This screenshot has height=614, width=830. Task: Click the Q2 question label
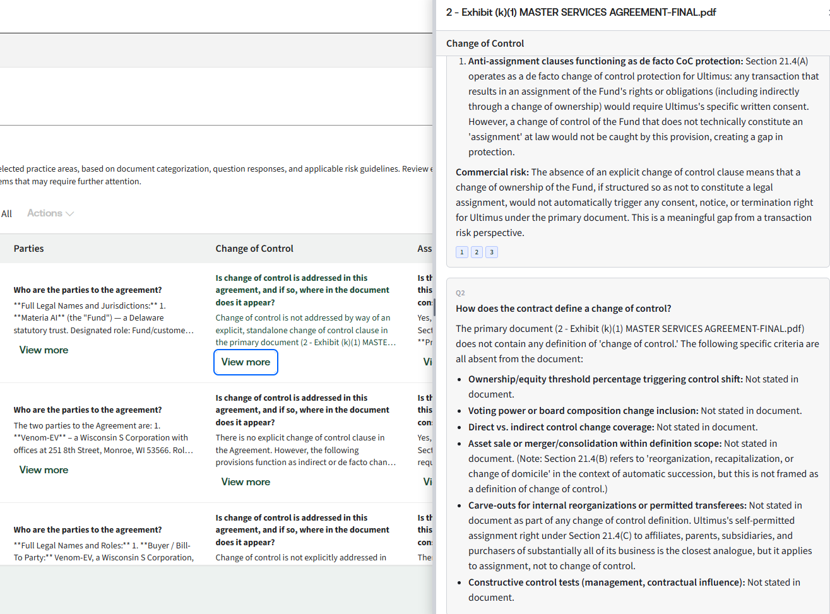click(460, 293)
